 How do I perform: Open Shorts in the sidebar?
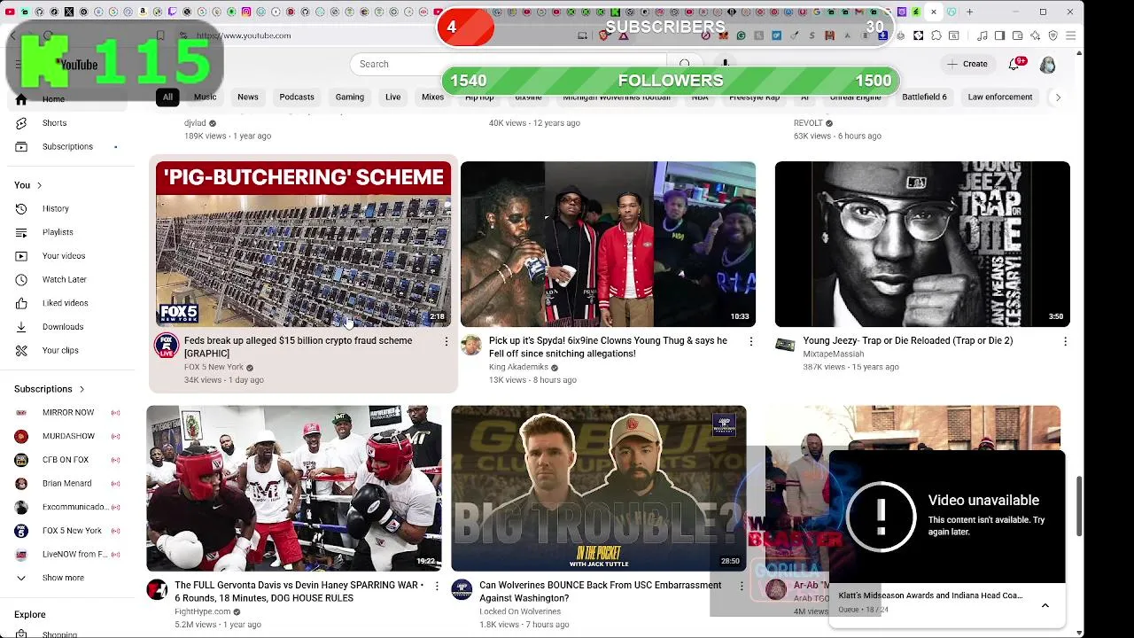pyautogui.click(x=54, y=123)
